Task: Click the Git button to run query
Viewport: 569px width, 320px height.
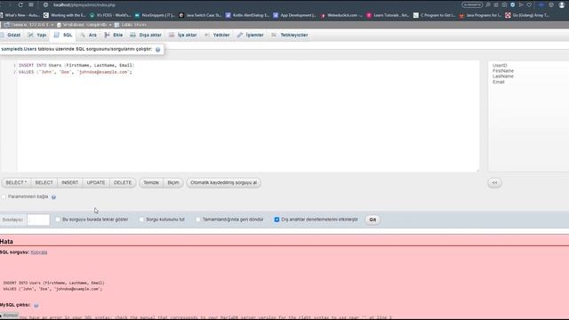Action: (x=373, y=220)
